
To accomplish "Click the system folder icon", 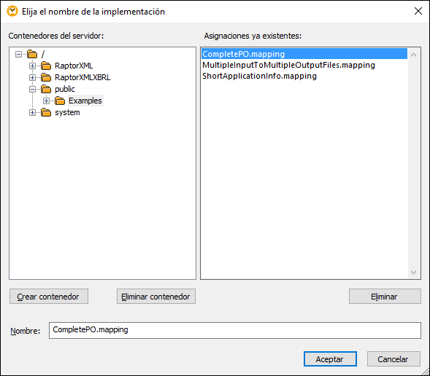I will coord(46,112).
